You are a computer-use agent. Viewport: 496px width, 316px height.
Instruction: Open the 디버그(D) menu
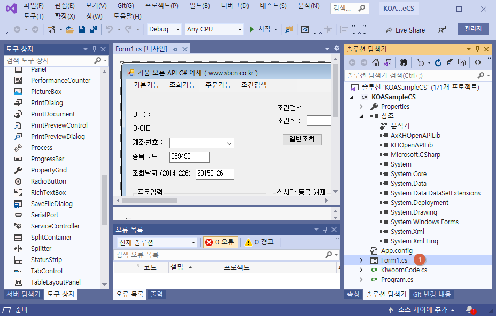[x=235, y=6]
